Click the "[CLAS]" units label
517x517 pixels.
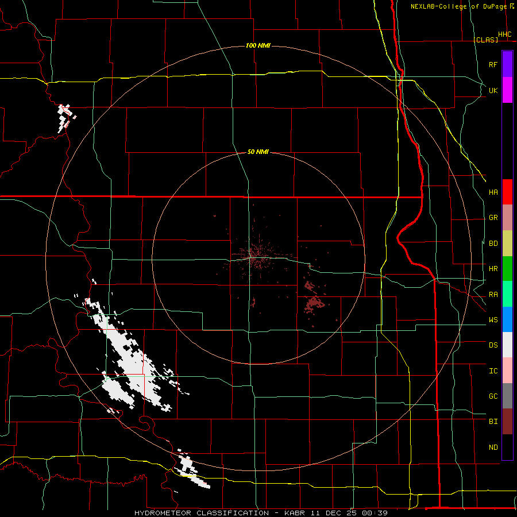[x=485, y=40]
